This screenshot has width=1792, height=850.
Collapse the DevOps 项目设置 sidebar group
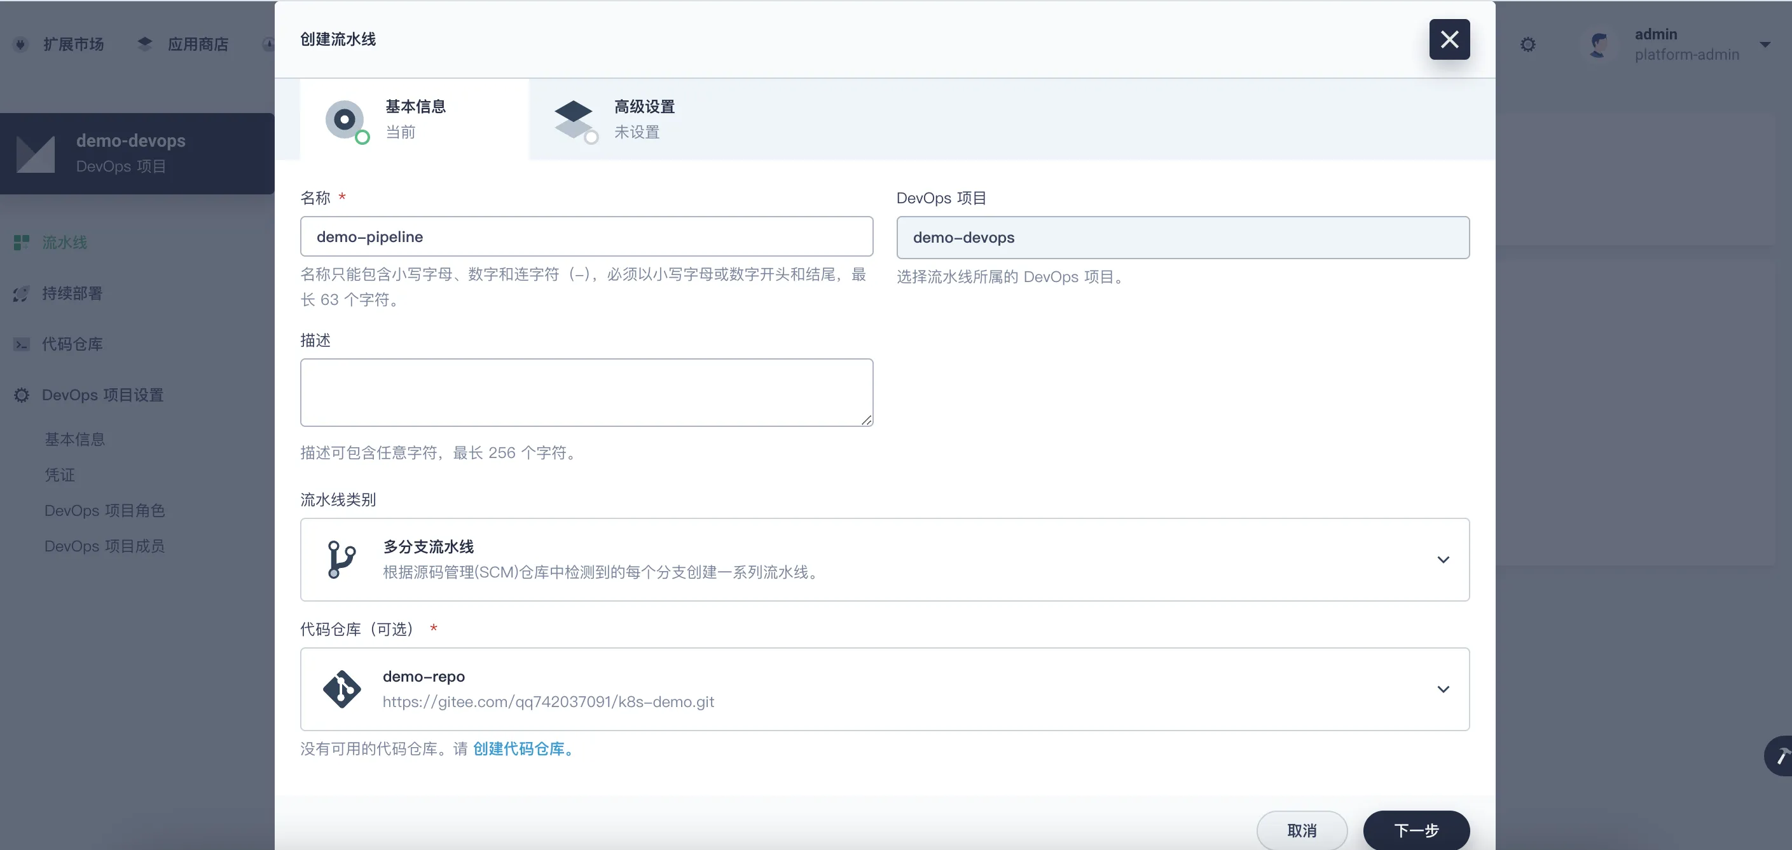(102, 395)
